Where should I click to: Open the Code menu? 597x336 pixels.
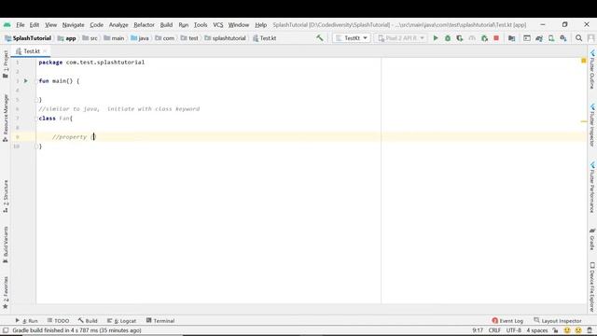pos(96,25)
